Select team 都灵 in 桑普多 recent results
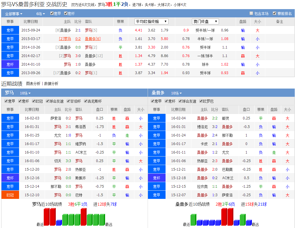This screenshot has width=295, height=228. tap(225, 118)
